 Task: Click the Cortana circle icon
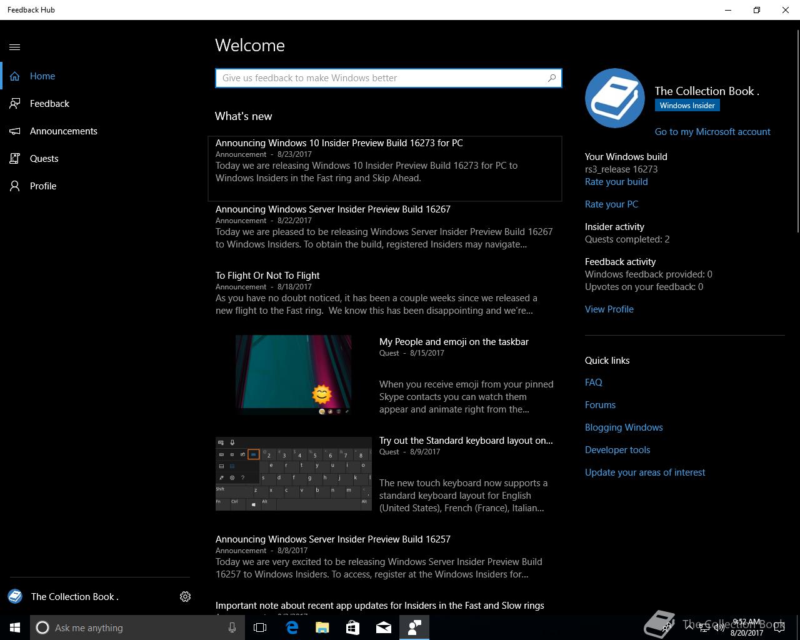tap(42, 627)
